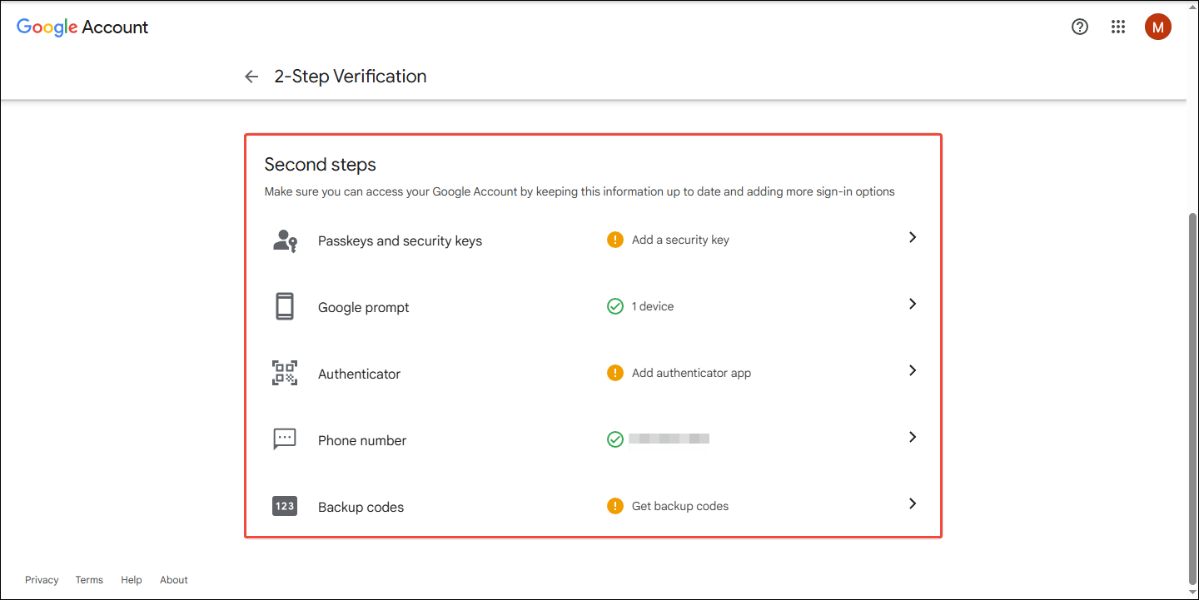The width and height of the screenshot is (1199, 600).
Task: Select the Google prompt label
Action: pyautogui.click(x=364, y=308)
